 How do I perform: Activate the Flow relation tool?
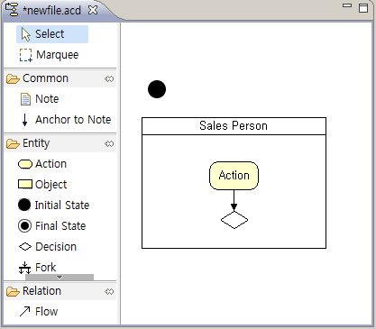click(38, 312)
